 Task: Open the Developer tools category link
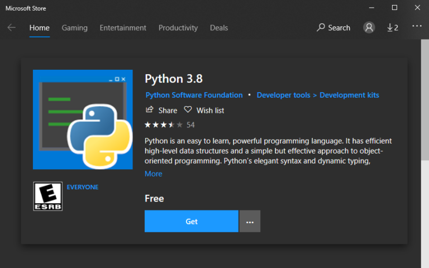coord(283,95)
